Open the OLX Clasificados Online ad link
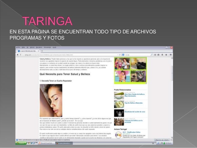 click(x=132, y=132)
